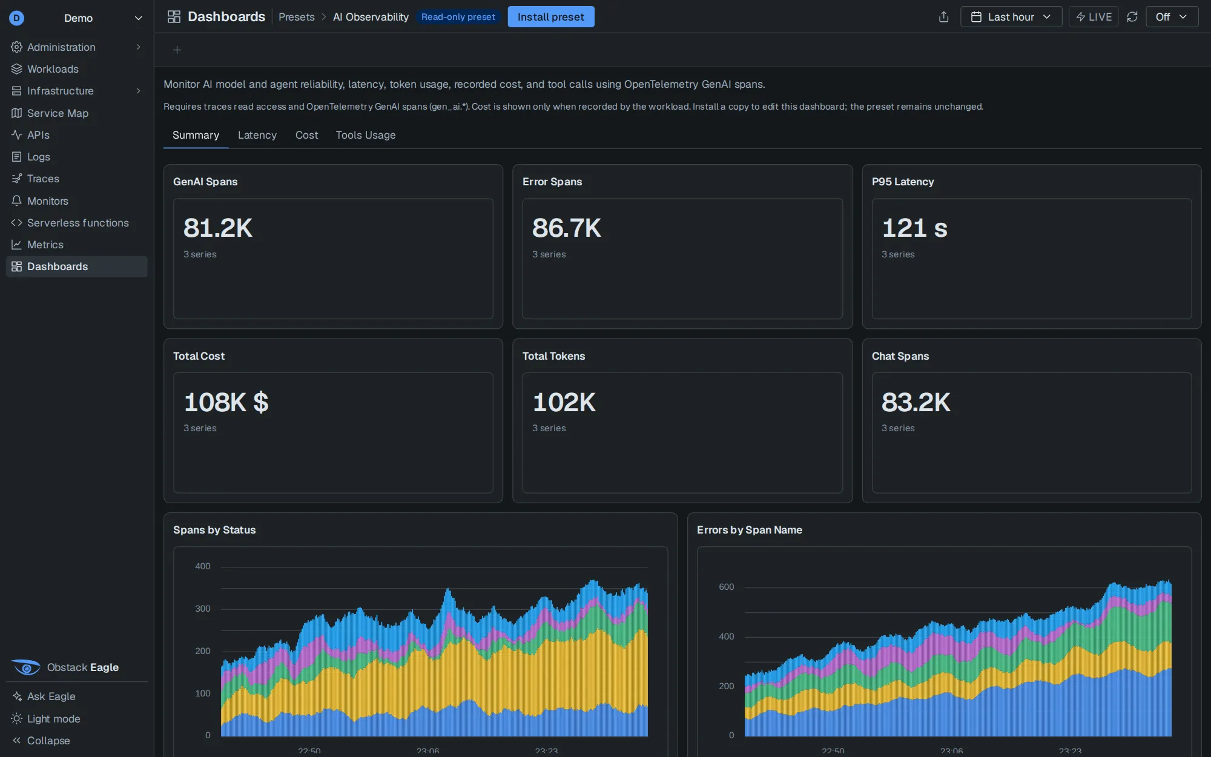This screenshot has height=757, width=1211.
Task: Click the Traces icon in sidebar
Action: point(16,179)
